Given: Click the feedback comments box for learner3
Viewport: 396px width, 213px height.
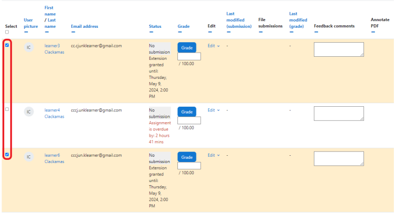Looking at the screenshot, I should point(339,50).
